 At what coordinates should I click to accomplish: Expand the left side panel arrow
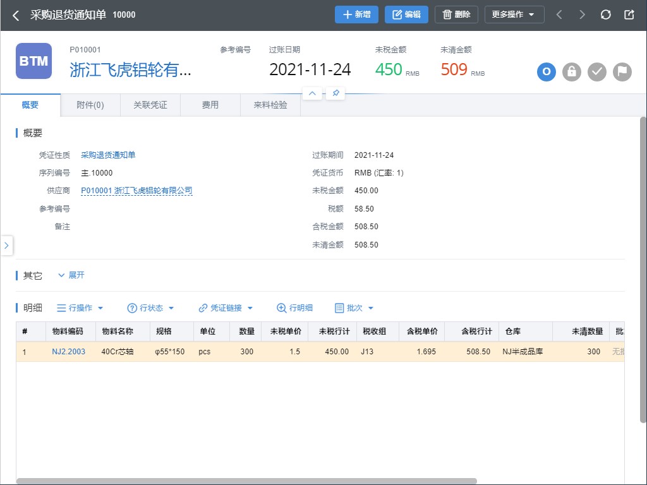click(x=6, y=246)
